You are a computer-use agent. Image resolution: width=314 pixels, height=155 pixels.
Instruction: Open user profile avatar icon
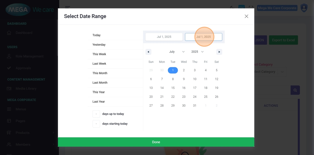304,8
